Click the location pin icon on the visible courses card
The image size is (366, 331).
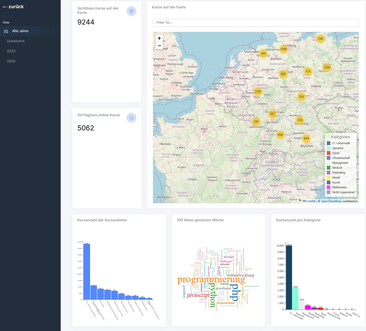point(131,11)
